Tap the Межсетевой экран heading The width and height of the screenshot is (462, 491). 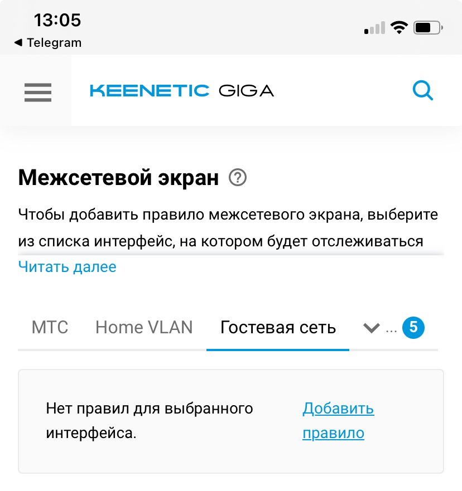[119, 178]
